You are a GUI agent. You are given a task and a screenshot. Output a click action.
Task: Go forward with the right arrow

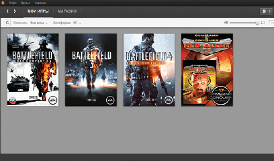15,11
